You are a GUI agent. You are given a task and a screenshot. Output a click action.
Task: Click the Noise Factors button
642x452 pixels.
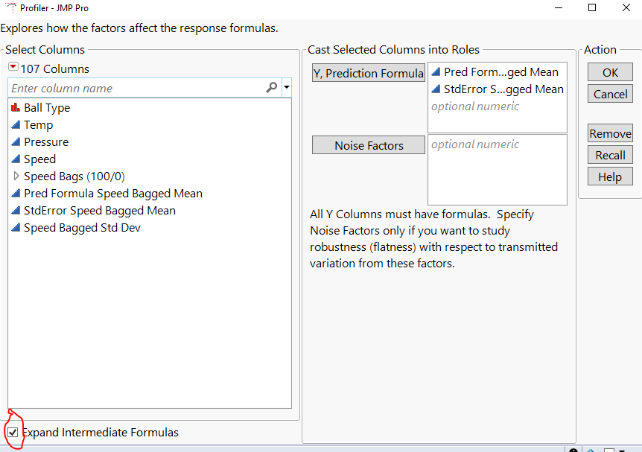[369, 145]
